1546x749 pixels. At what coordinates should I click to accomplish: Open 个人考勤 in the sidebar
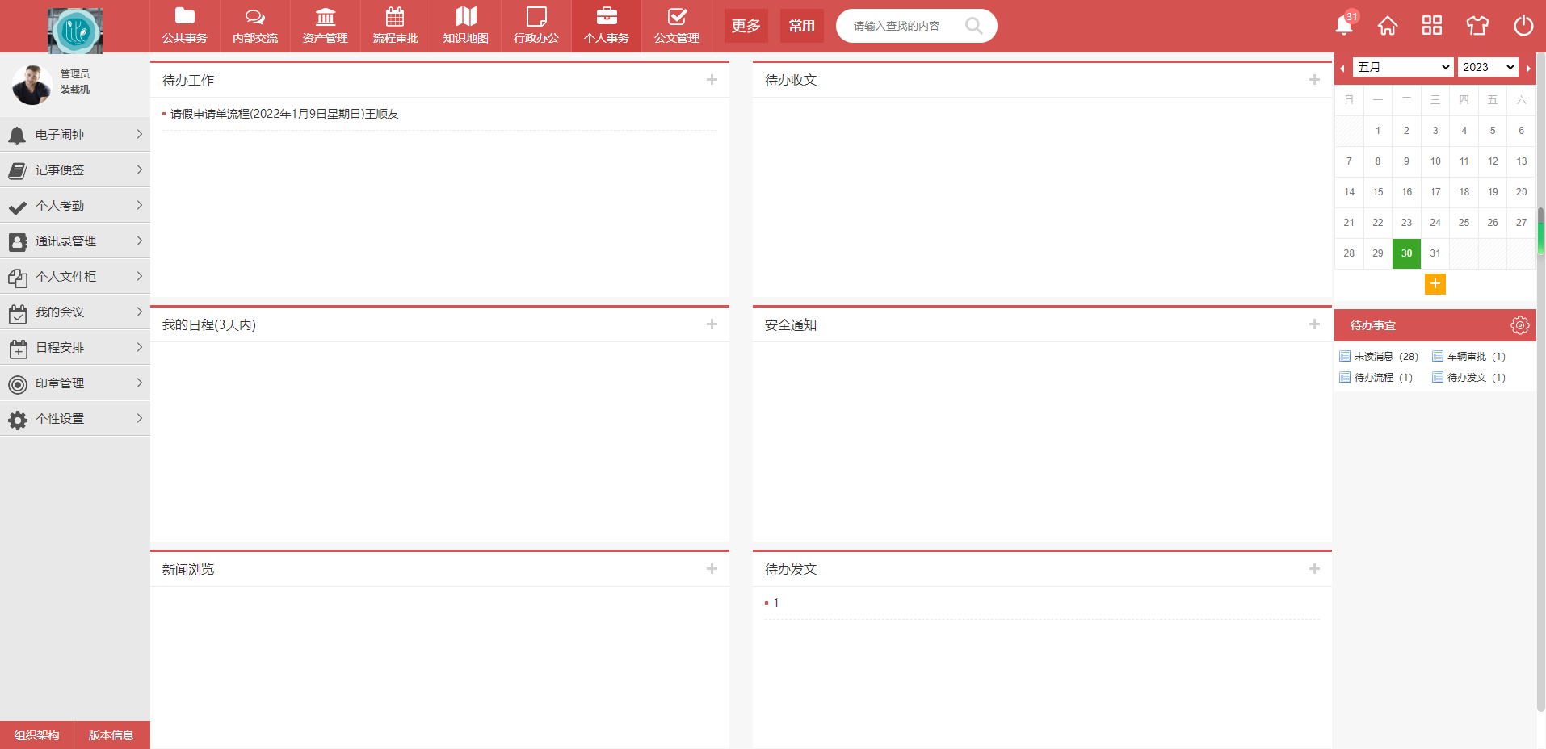[x=75, y=206]
